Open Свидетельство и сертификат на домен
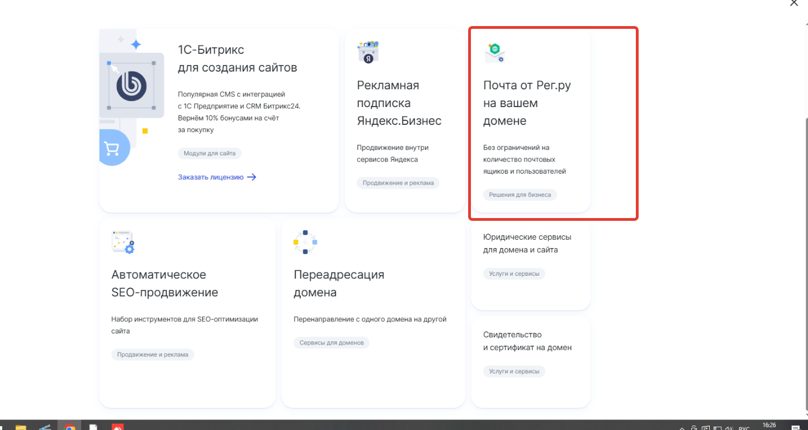This screenshot has height=430, width=808. (527, 341)
